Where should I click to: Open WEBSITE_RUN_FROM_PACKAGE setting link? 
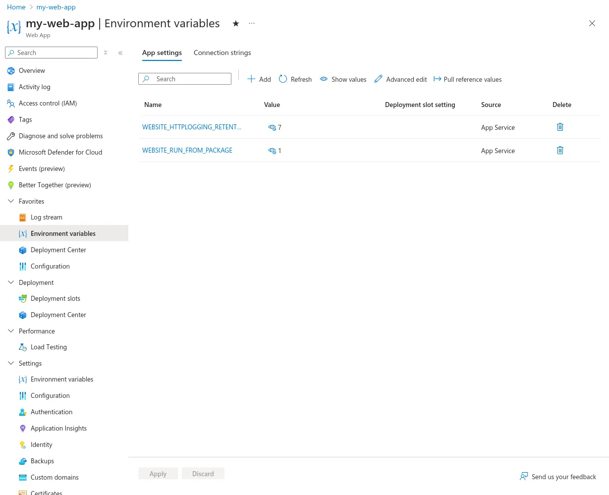(187, 150)
